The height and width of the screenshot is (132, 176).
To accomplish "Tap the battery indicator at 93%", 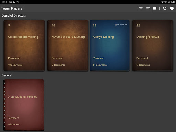I will pyautogui.click(x=171, y=2).
